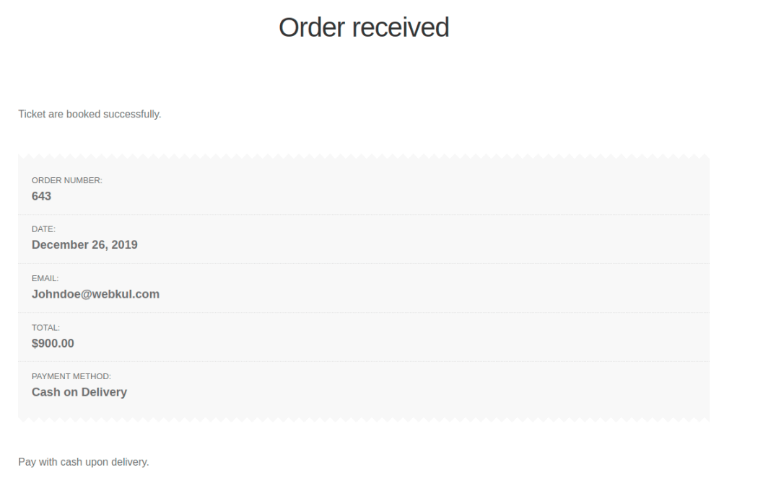Click the Johndoe@webkul.com email address
776x488 pixels.
click(x=95, y=293)
